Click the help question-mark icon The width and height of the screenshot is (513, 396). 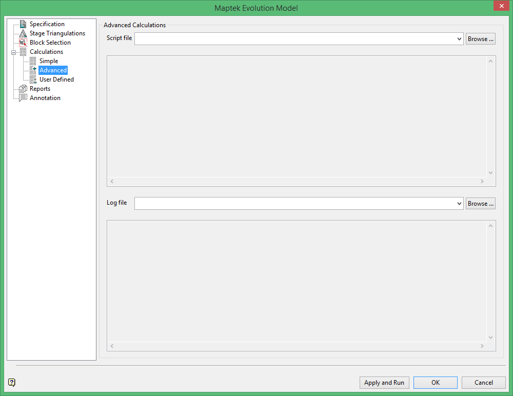(11, 383)
